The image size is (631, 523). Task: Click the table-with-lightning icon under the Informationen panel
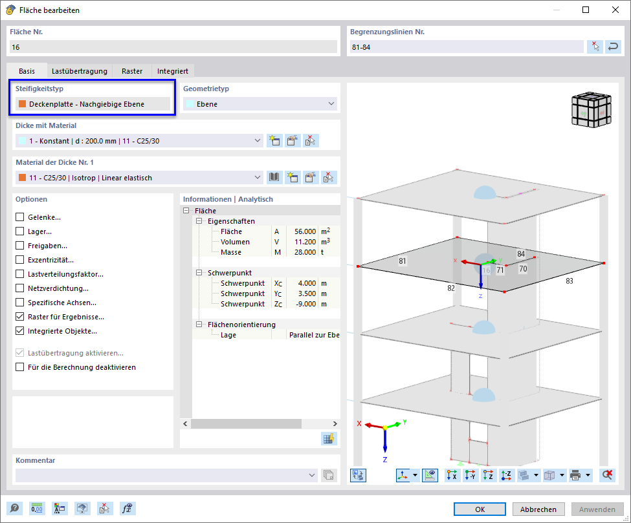tap(328, 438)
